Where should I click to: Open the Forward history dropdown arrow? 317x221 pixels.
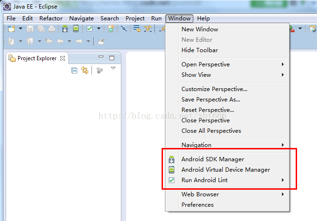click(x=88, y=41)
